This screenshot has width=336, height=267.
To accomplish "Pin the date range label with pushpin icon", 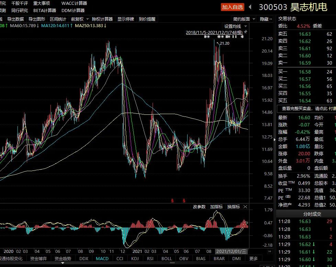I will 246,32.
